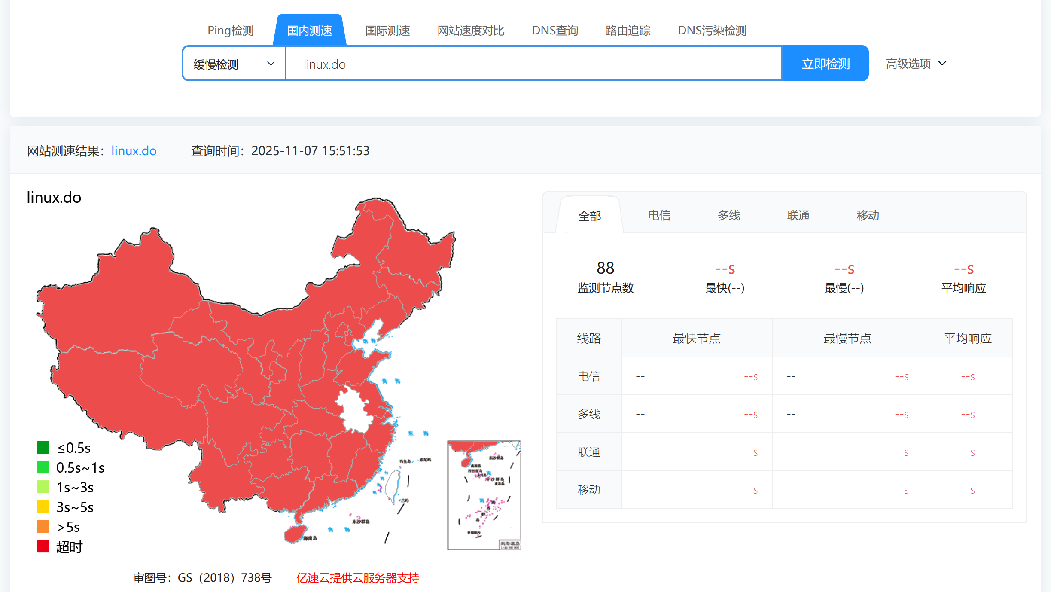The height and width of the screenshot is (592, 1051).
Task: Switch to the Ping检测 tab
Action: tap(230, 31)
